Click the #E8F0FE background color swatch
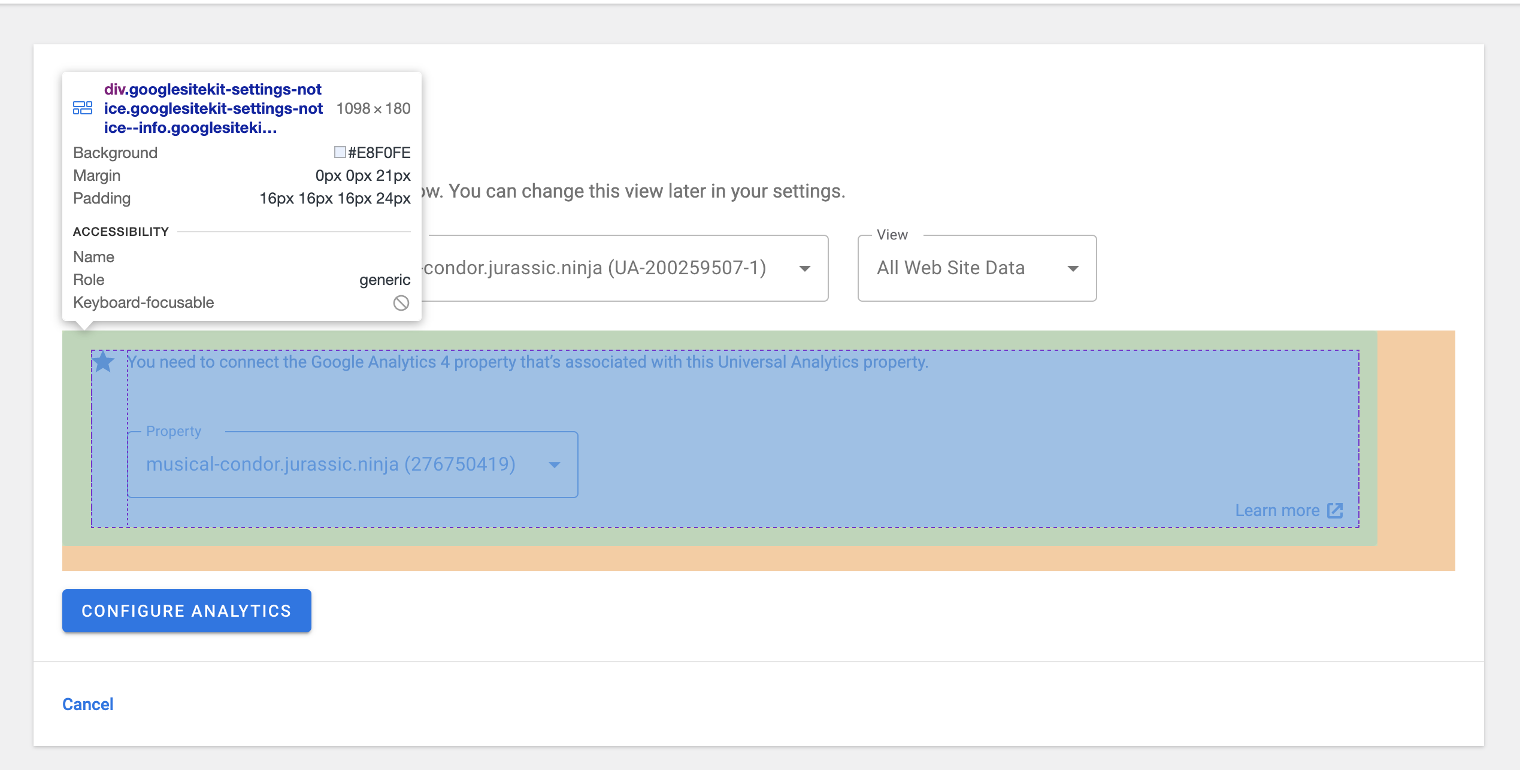This screenshot has width=1520, height=770. point(340,152)
